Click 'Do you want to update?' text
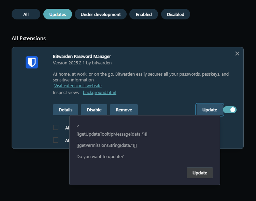The width and height of the screenshot is (256, 201). pyautogui.click(x=100, y=156)
